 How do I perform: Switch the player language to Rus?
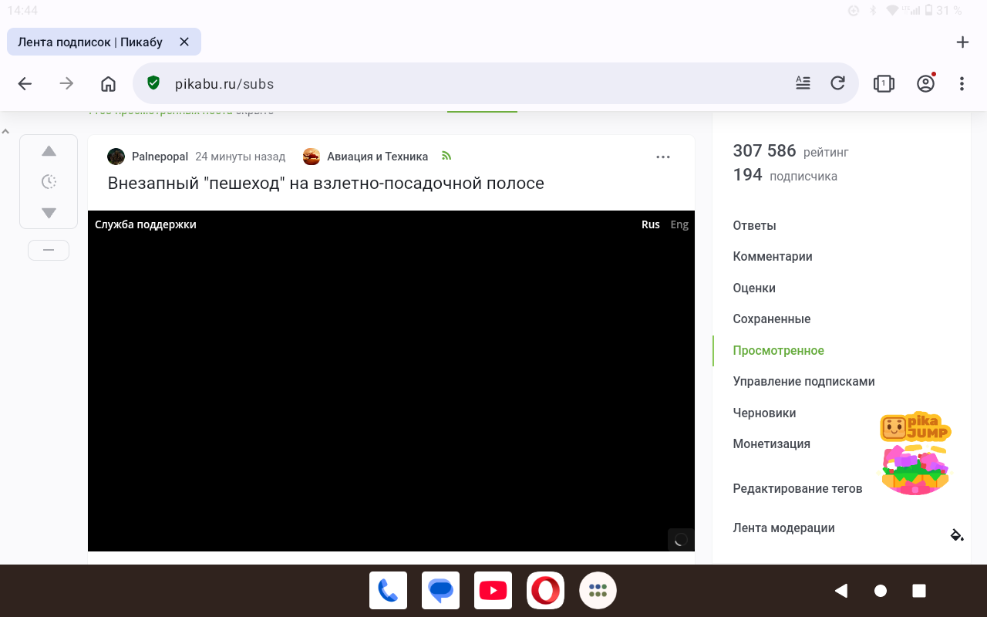[x=651, y=224]
